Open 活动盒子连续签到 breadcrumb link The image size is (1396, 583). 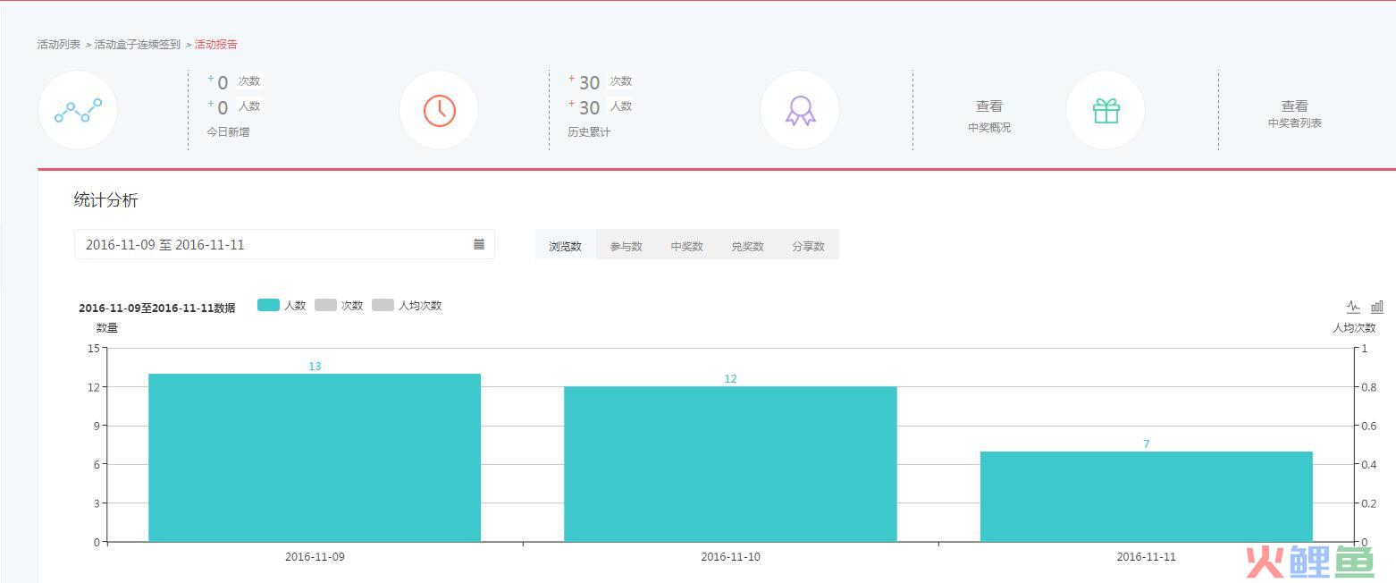point(138,44)
